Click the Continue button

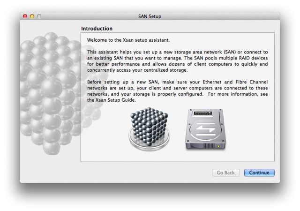(x=259, y=173)
